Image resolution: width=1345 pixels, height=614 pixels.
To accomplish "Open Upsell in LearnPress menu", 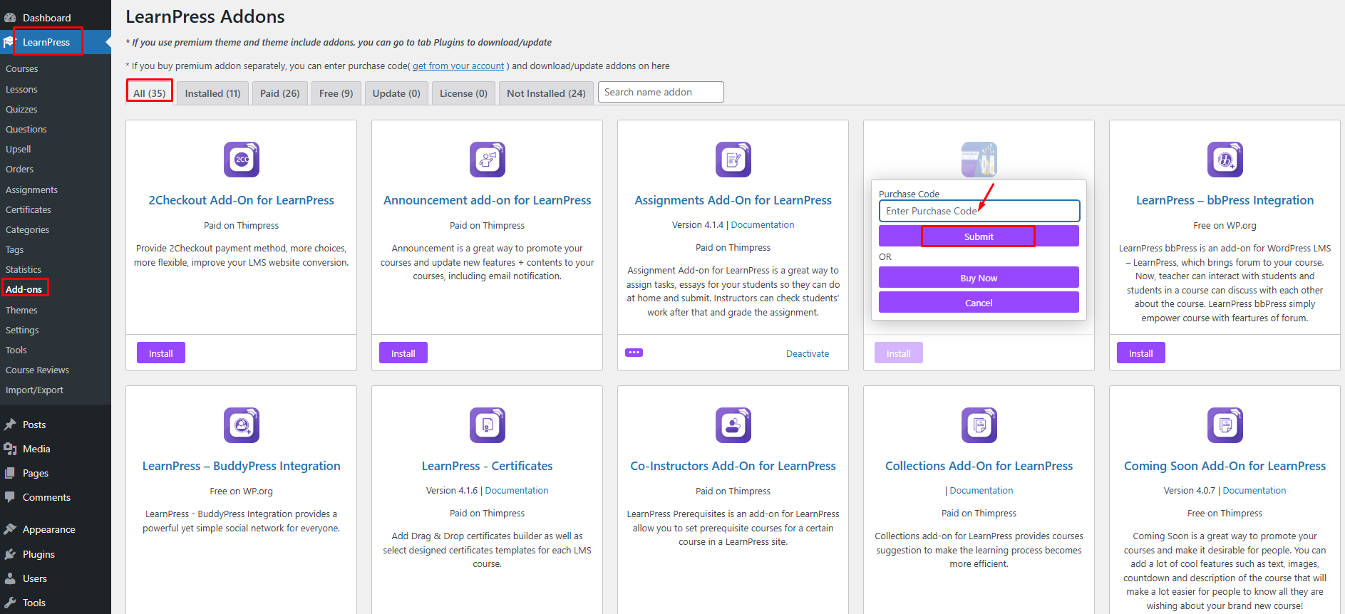I will tap(19, 149).
